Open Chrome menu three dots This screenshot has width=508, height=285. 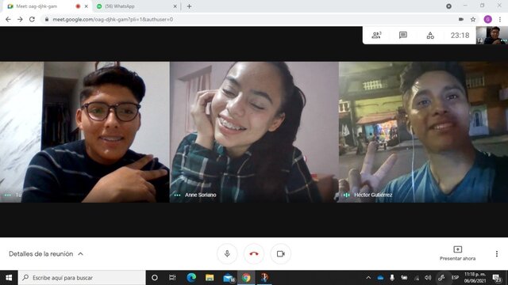500,19
